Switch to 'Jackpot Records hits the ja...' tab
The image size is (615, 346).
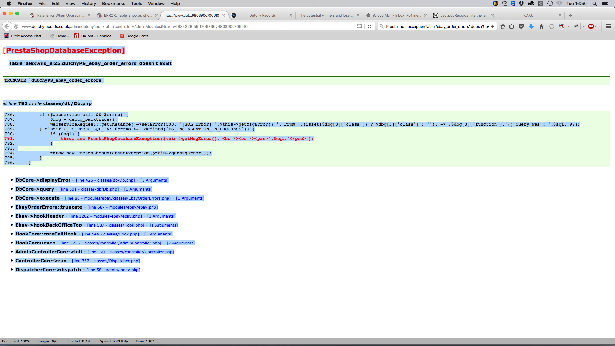coord(464,15)
